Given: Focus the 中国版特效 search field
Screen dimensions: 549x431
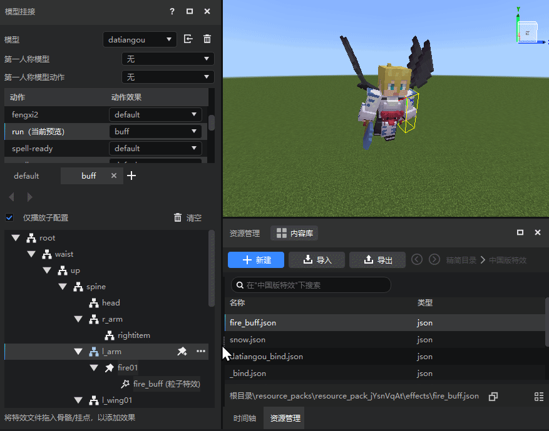Looking at the screenshot, I should [x=311, y=285].
